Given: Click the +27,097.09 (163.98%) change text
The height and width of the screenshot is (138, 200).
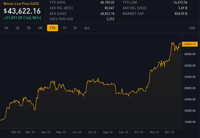Looking at the screenshot, I should pyautogui.click(x=22, y=18).
